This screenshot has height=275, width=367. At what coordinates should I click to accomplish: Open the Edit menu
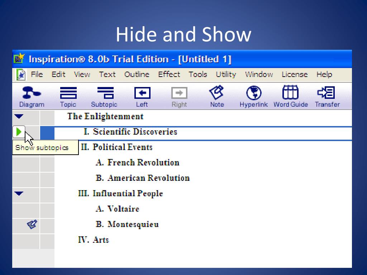pos(58,74)
